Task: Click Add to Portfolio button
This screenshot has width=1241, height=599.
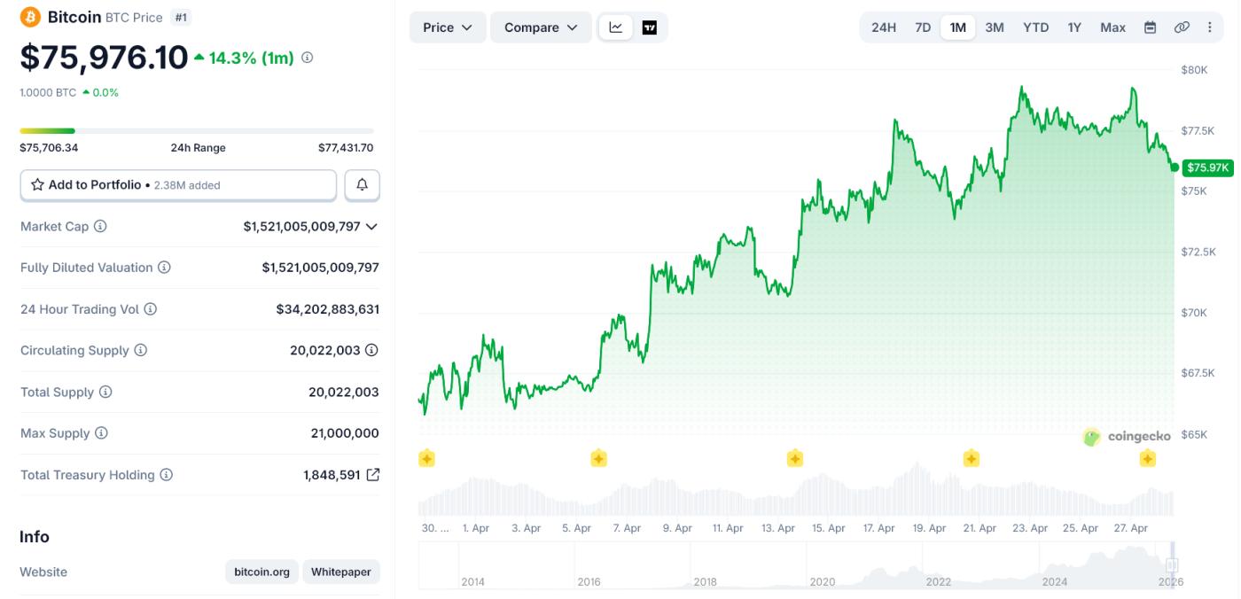Action: click(178, 185)
